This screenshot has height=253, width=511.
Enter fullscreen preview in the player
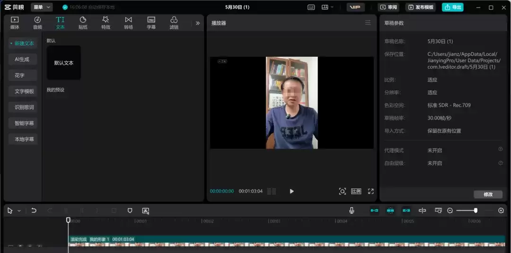[370, 191]
